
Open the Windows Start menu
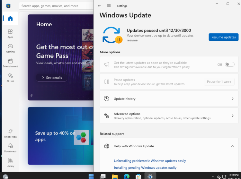point(91,176)
